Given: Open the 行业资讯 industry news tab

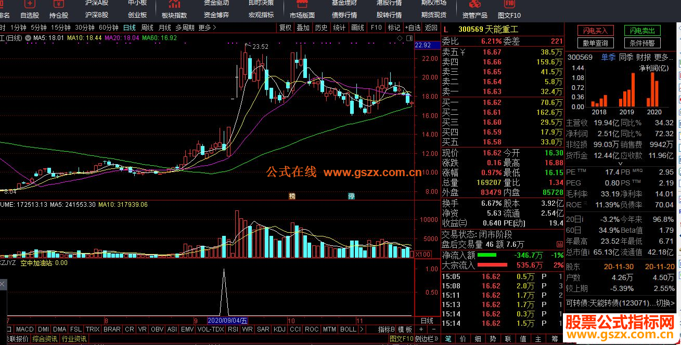Looking at the screenshot, I should pyautogui.click(x=74, y=339).
